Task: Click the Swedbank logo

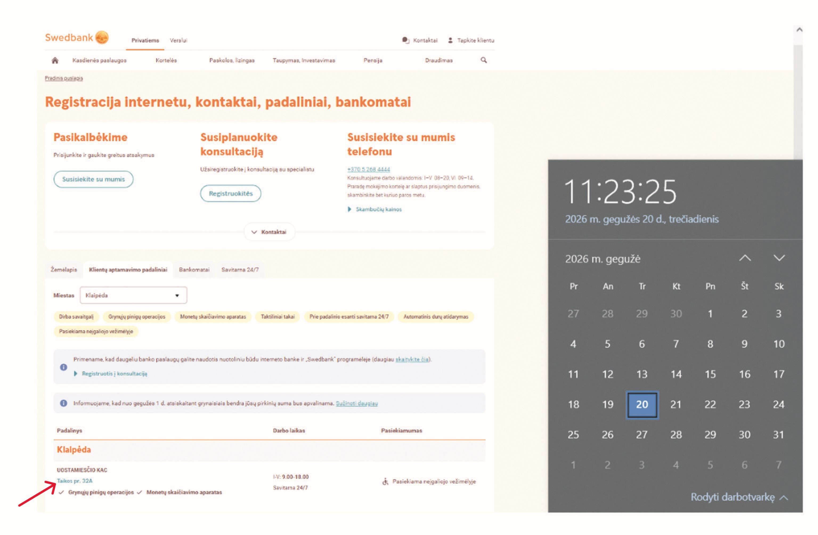Action: tap(77, 38)
